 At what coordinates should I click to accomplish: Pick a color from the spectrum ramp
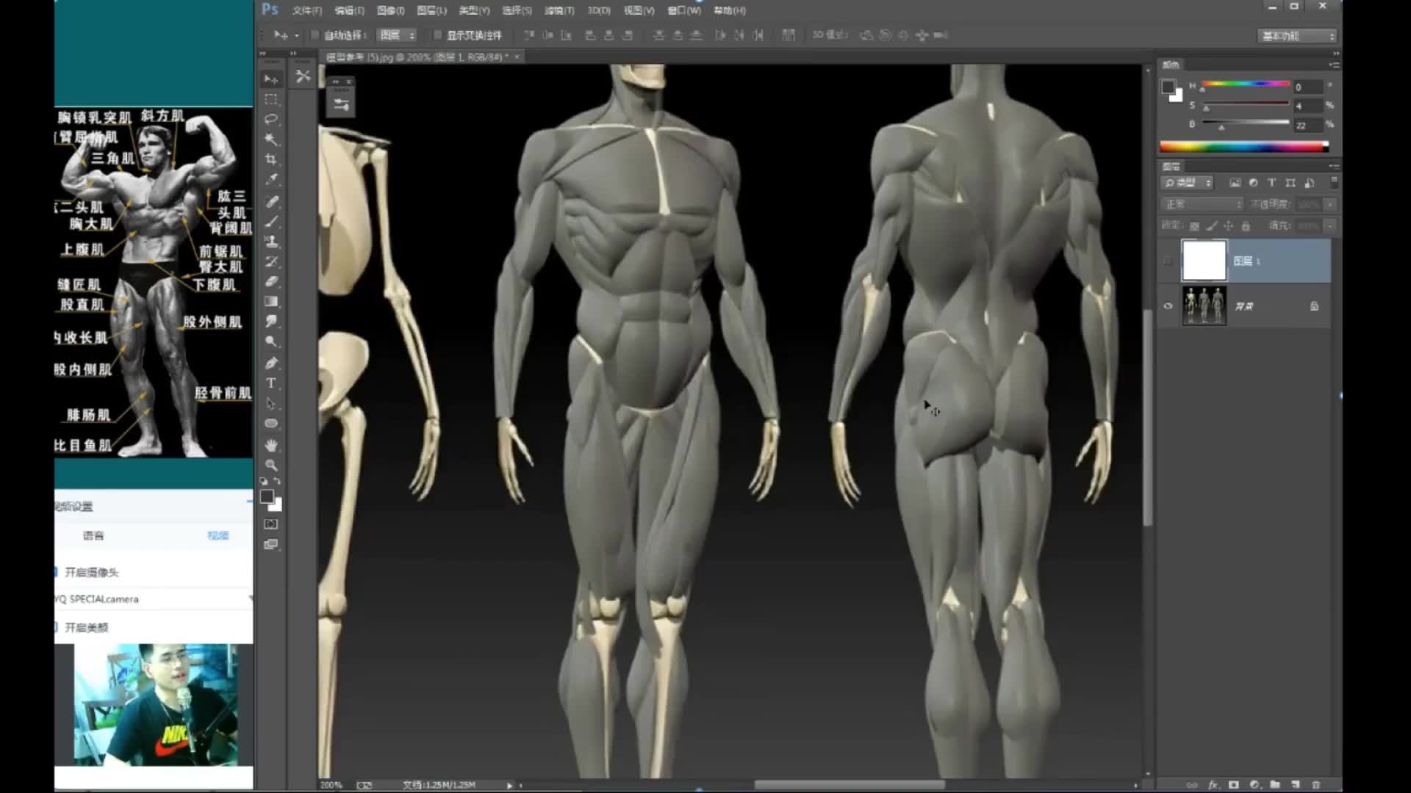[x=1243, y=147]
